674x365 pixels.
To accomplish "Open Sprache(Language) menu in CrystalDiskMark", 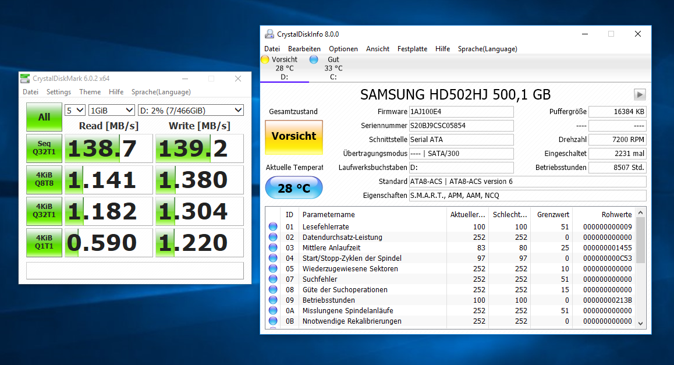I will 161,92.
